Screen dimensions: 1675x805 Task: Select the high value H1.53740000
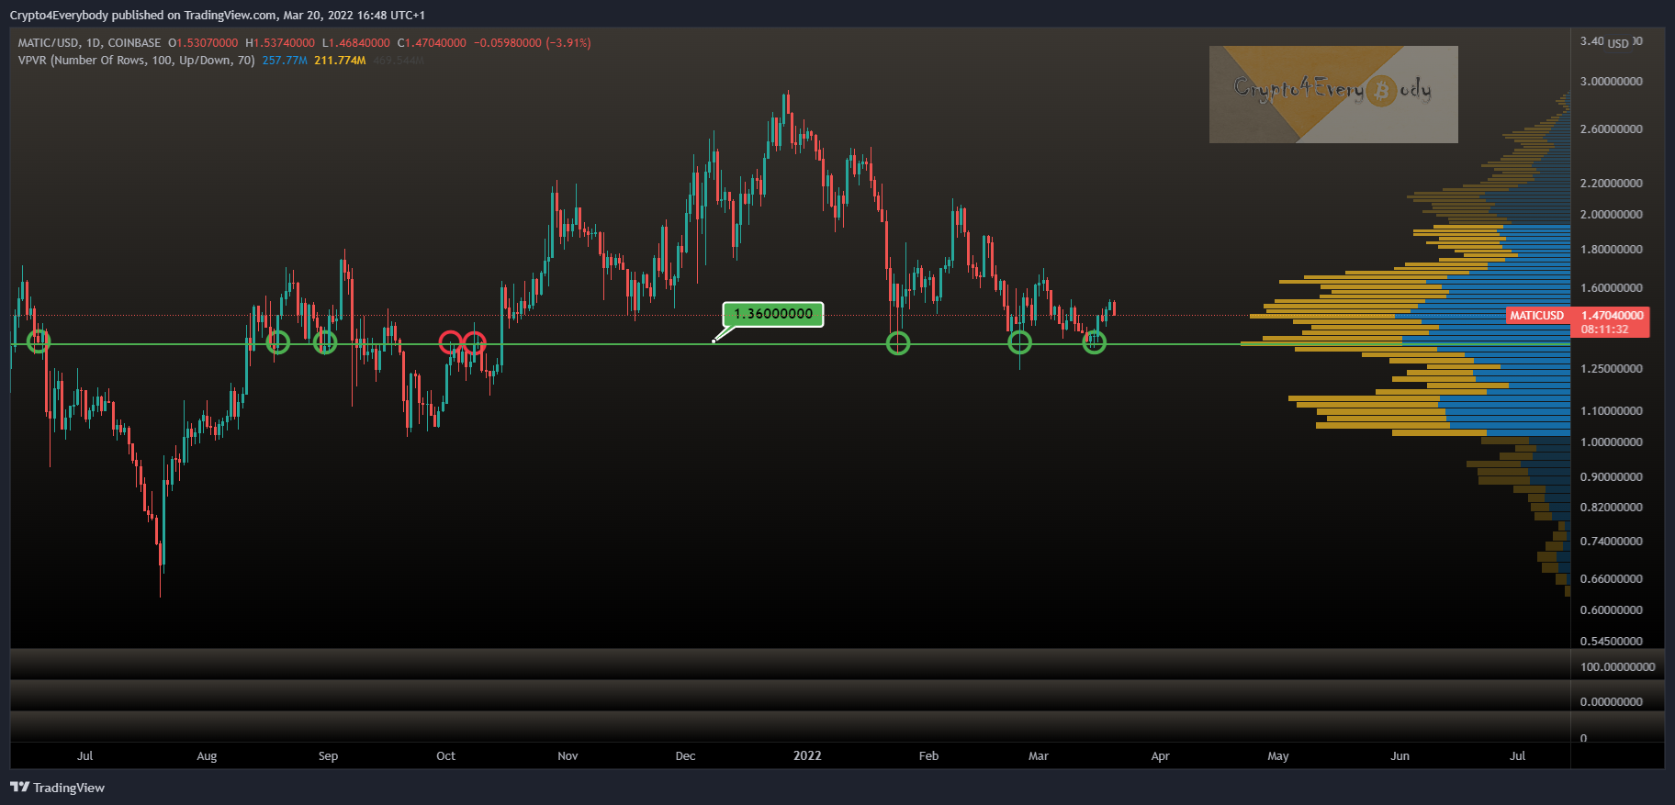coord(280,43)
